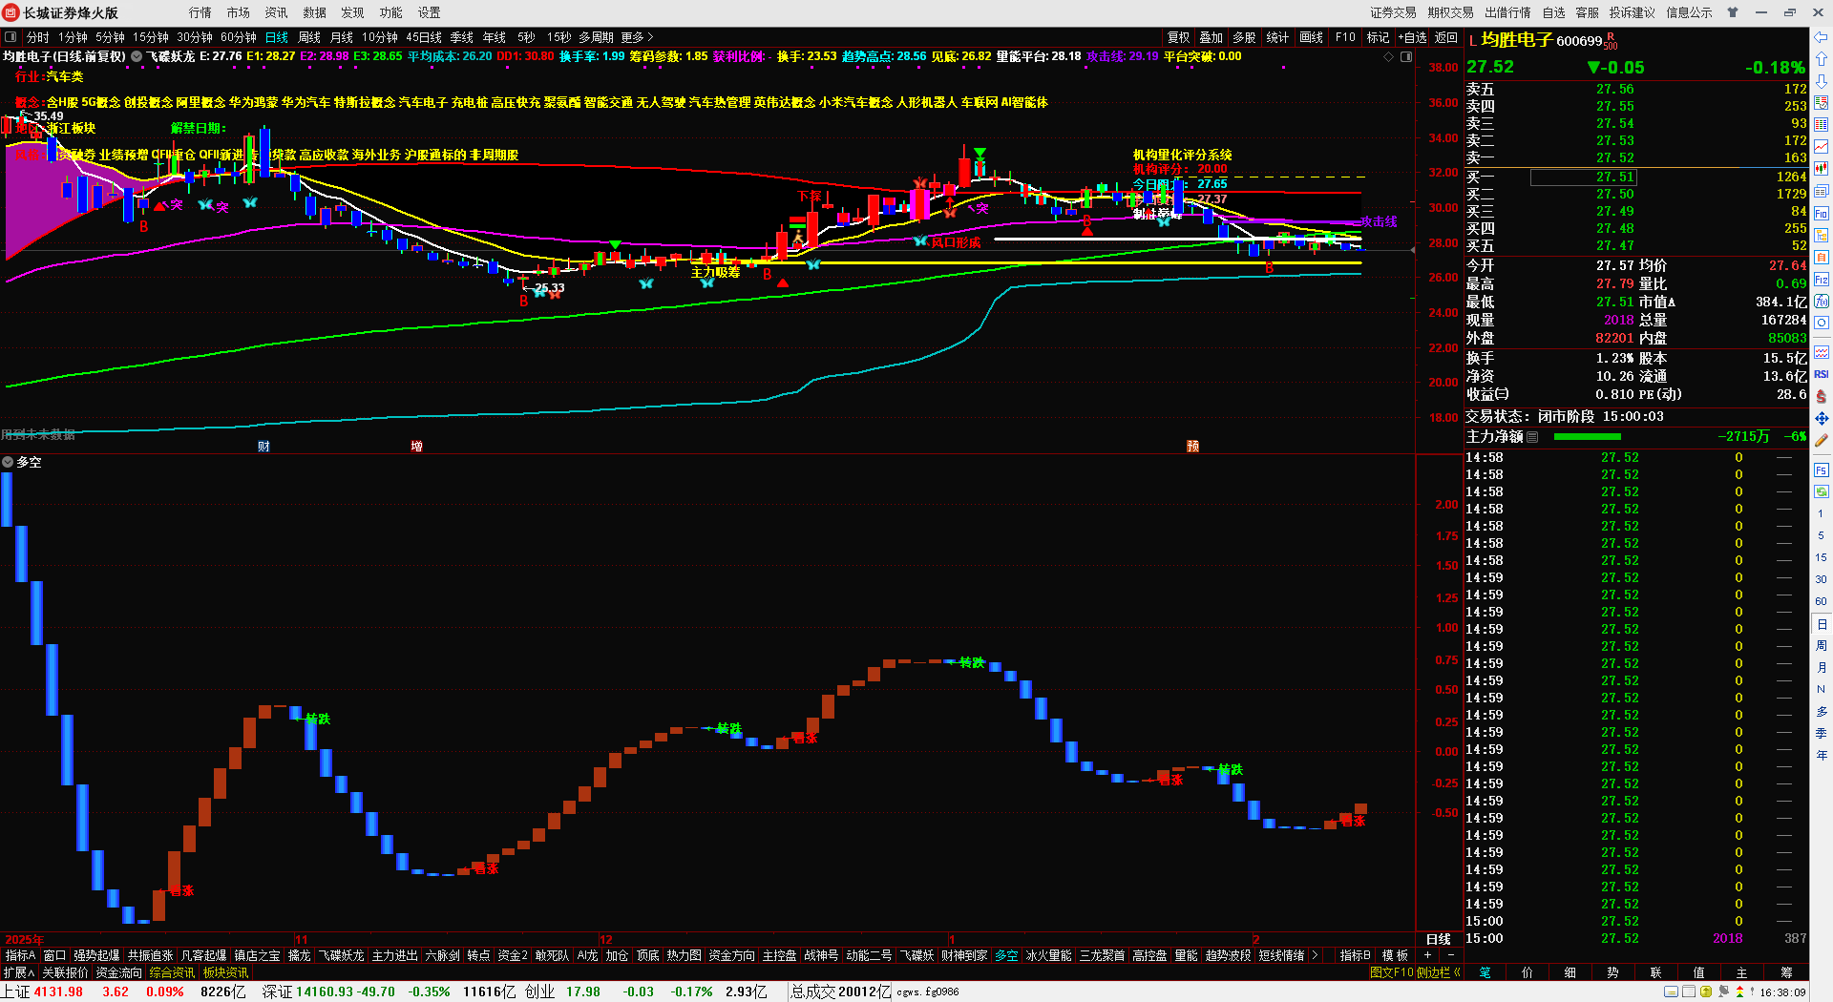The image size is (1833, 1002).
Task: Click the +自选 add to watchlist button
Action: [1412, 37]
